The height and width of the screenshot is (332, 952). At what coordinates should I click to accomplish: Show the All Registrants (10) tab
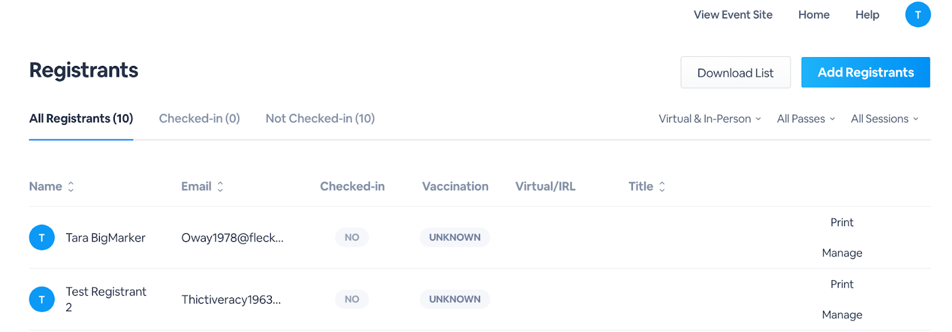(x=81, y=119)
